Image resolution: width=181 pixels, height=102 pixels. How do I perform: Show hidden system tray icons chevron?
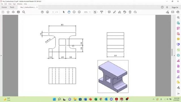[153, 99]
